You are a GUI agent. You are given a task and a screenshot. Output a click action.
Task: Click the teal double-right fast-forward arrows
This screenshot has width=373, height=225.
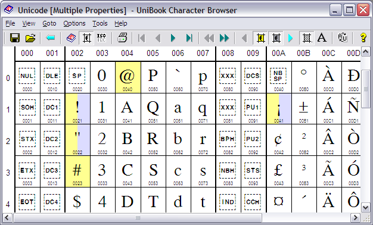(224, 38)
